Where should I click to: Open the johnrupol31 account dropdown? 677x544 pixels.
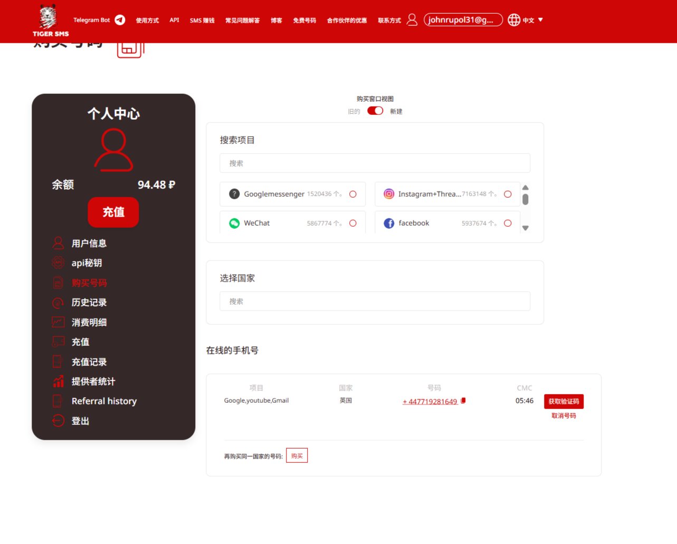[463, 20]
